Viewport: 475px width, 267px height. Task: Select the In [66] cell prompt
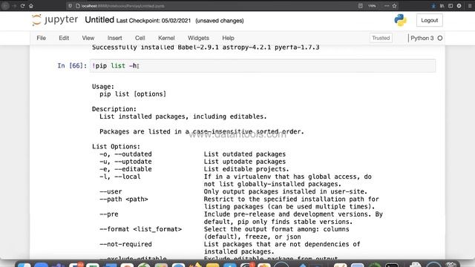coord(72,66)
